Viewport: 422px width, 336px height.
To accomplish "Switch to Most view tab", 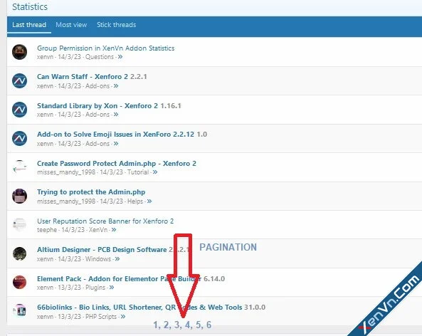I will [71, 25].
